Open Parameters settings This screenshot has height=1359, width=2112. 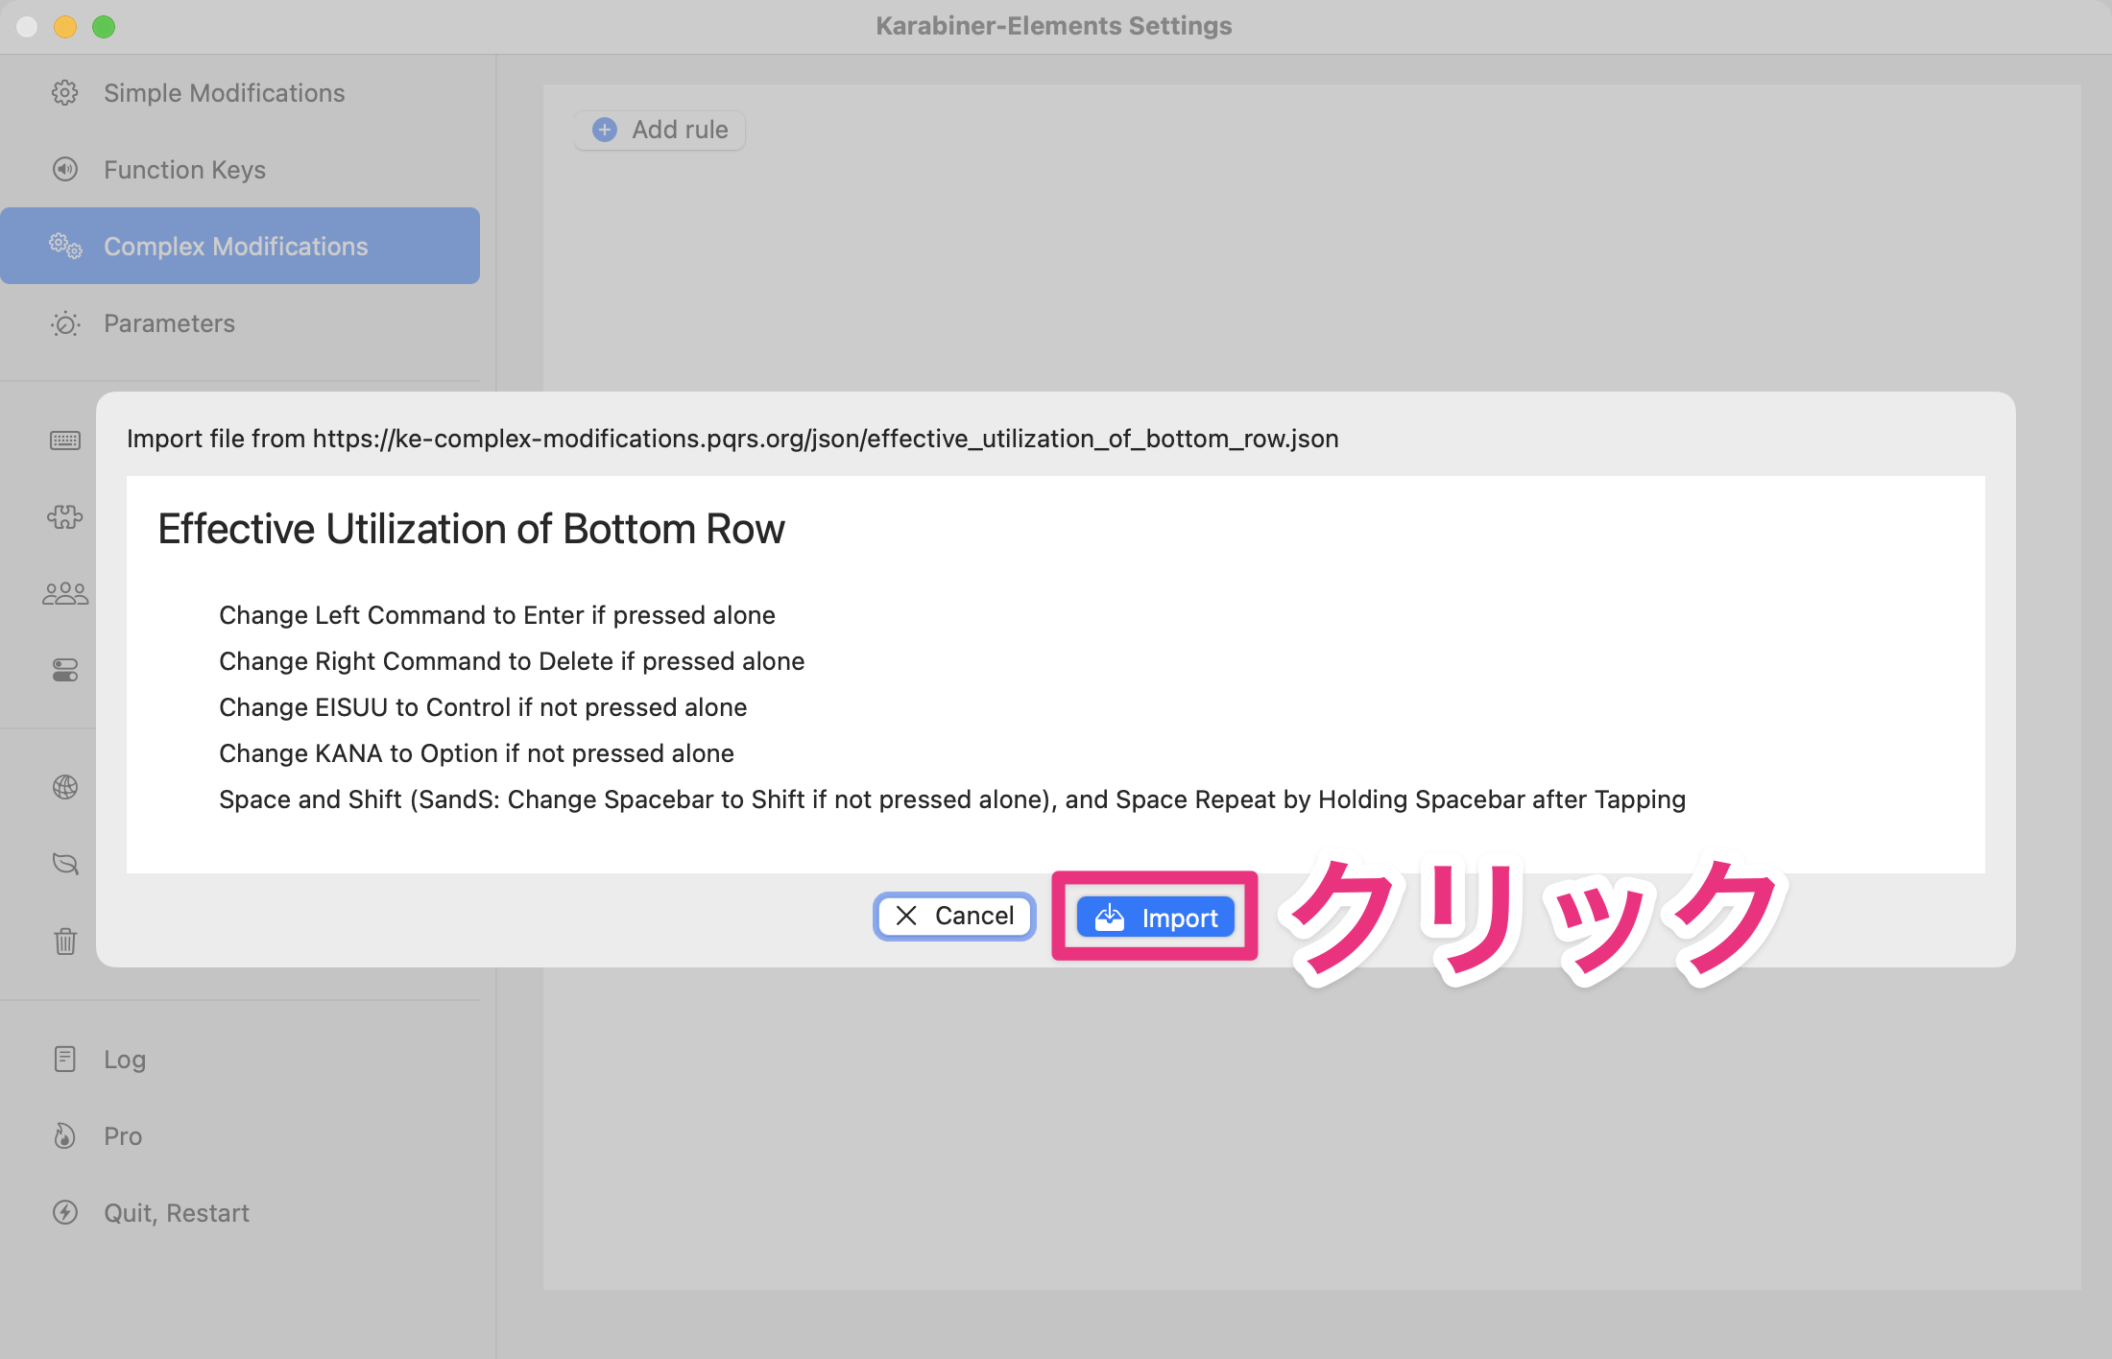[x=169, y=323]
